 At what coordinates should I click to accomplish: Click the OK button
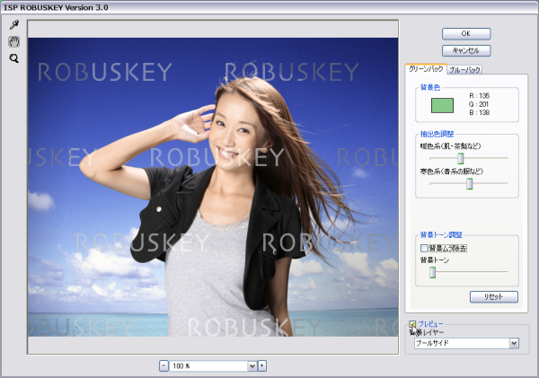tap(466, 34)
